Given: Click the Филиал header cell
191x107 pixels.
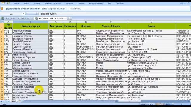Looking at the screenshot, I should (86, 26).
